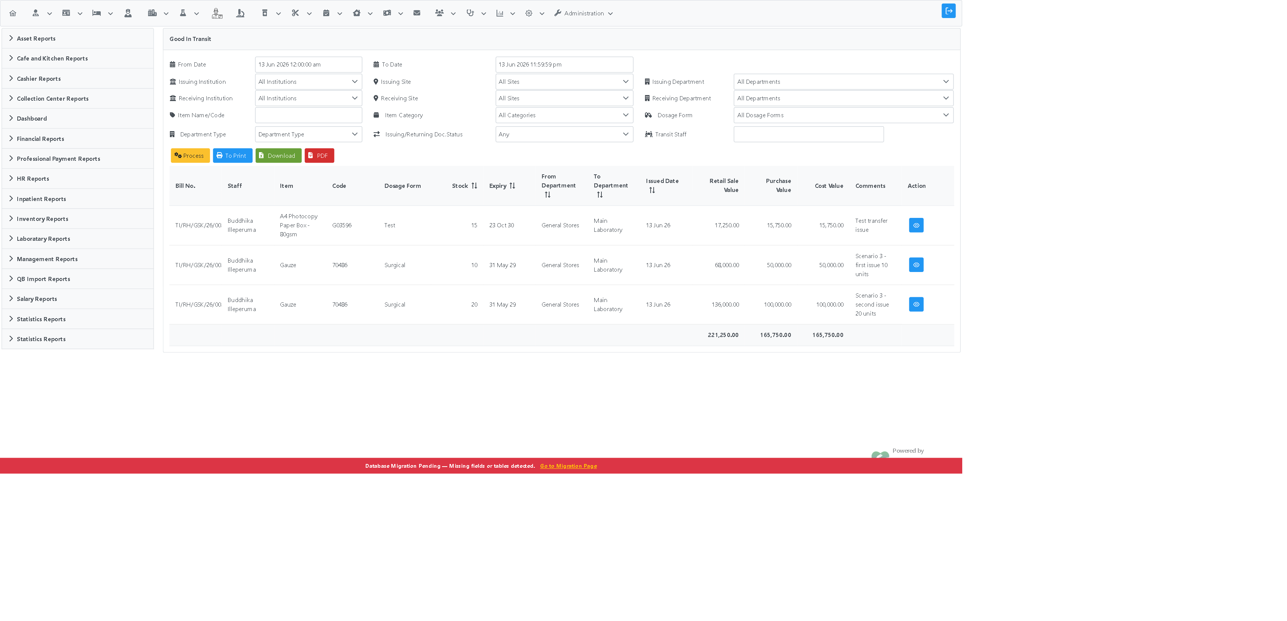
Task: Open Dosage Form dropdown
Action: coord(843,115)
